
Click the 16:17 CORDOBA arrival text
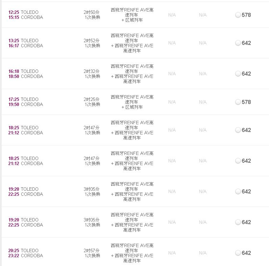pos(26,46)
